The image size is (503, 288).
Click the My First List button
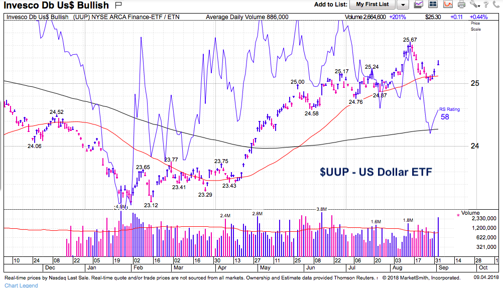click(372, 5)
